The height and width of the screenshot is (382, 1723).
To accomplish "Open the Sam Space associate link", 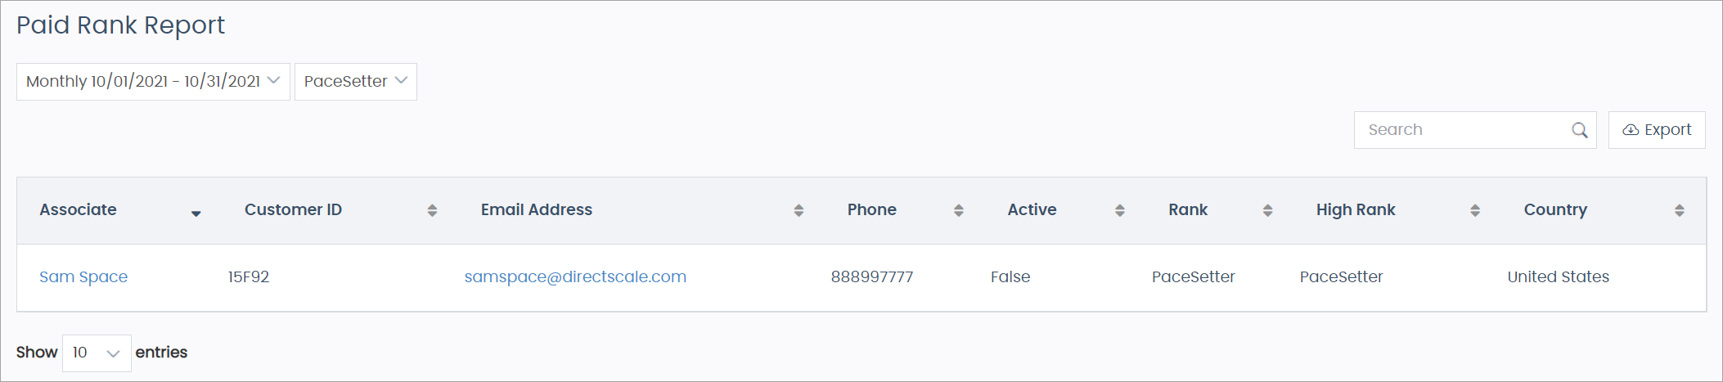I will click(83, 277).
